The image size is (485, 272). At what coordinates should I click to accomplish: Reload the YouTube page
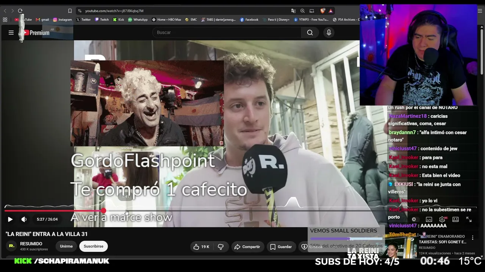[20, 11]
